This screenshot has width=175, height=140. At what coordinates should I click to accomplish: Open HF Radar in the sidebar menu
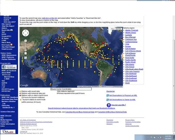click(5, 38)
